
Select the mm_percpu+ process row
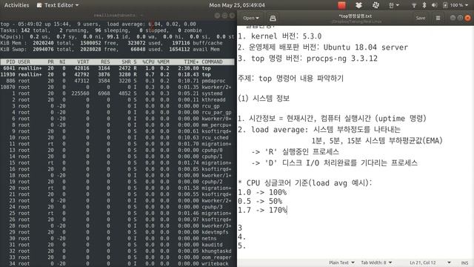pos(117,125)
